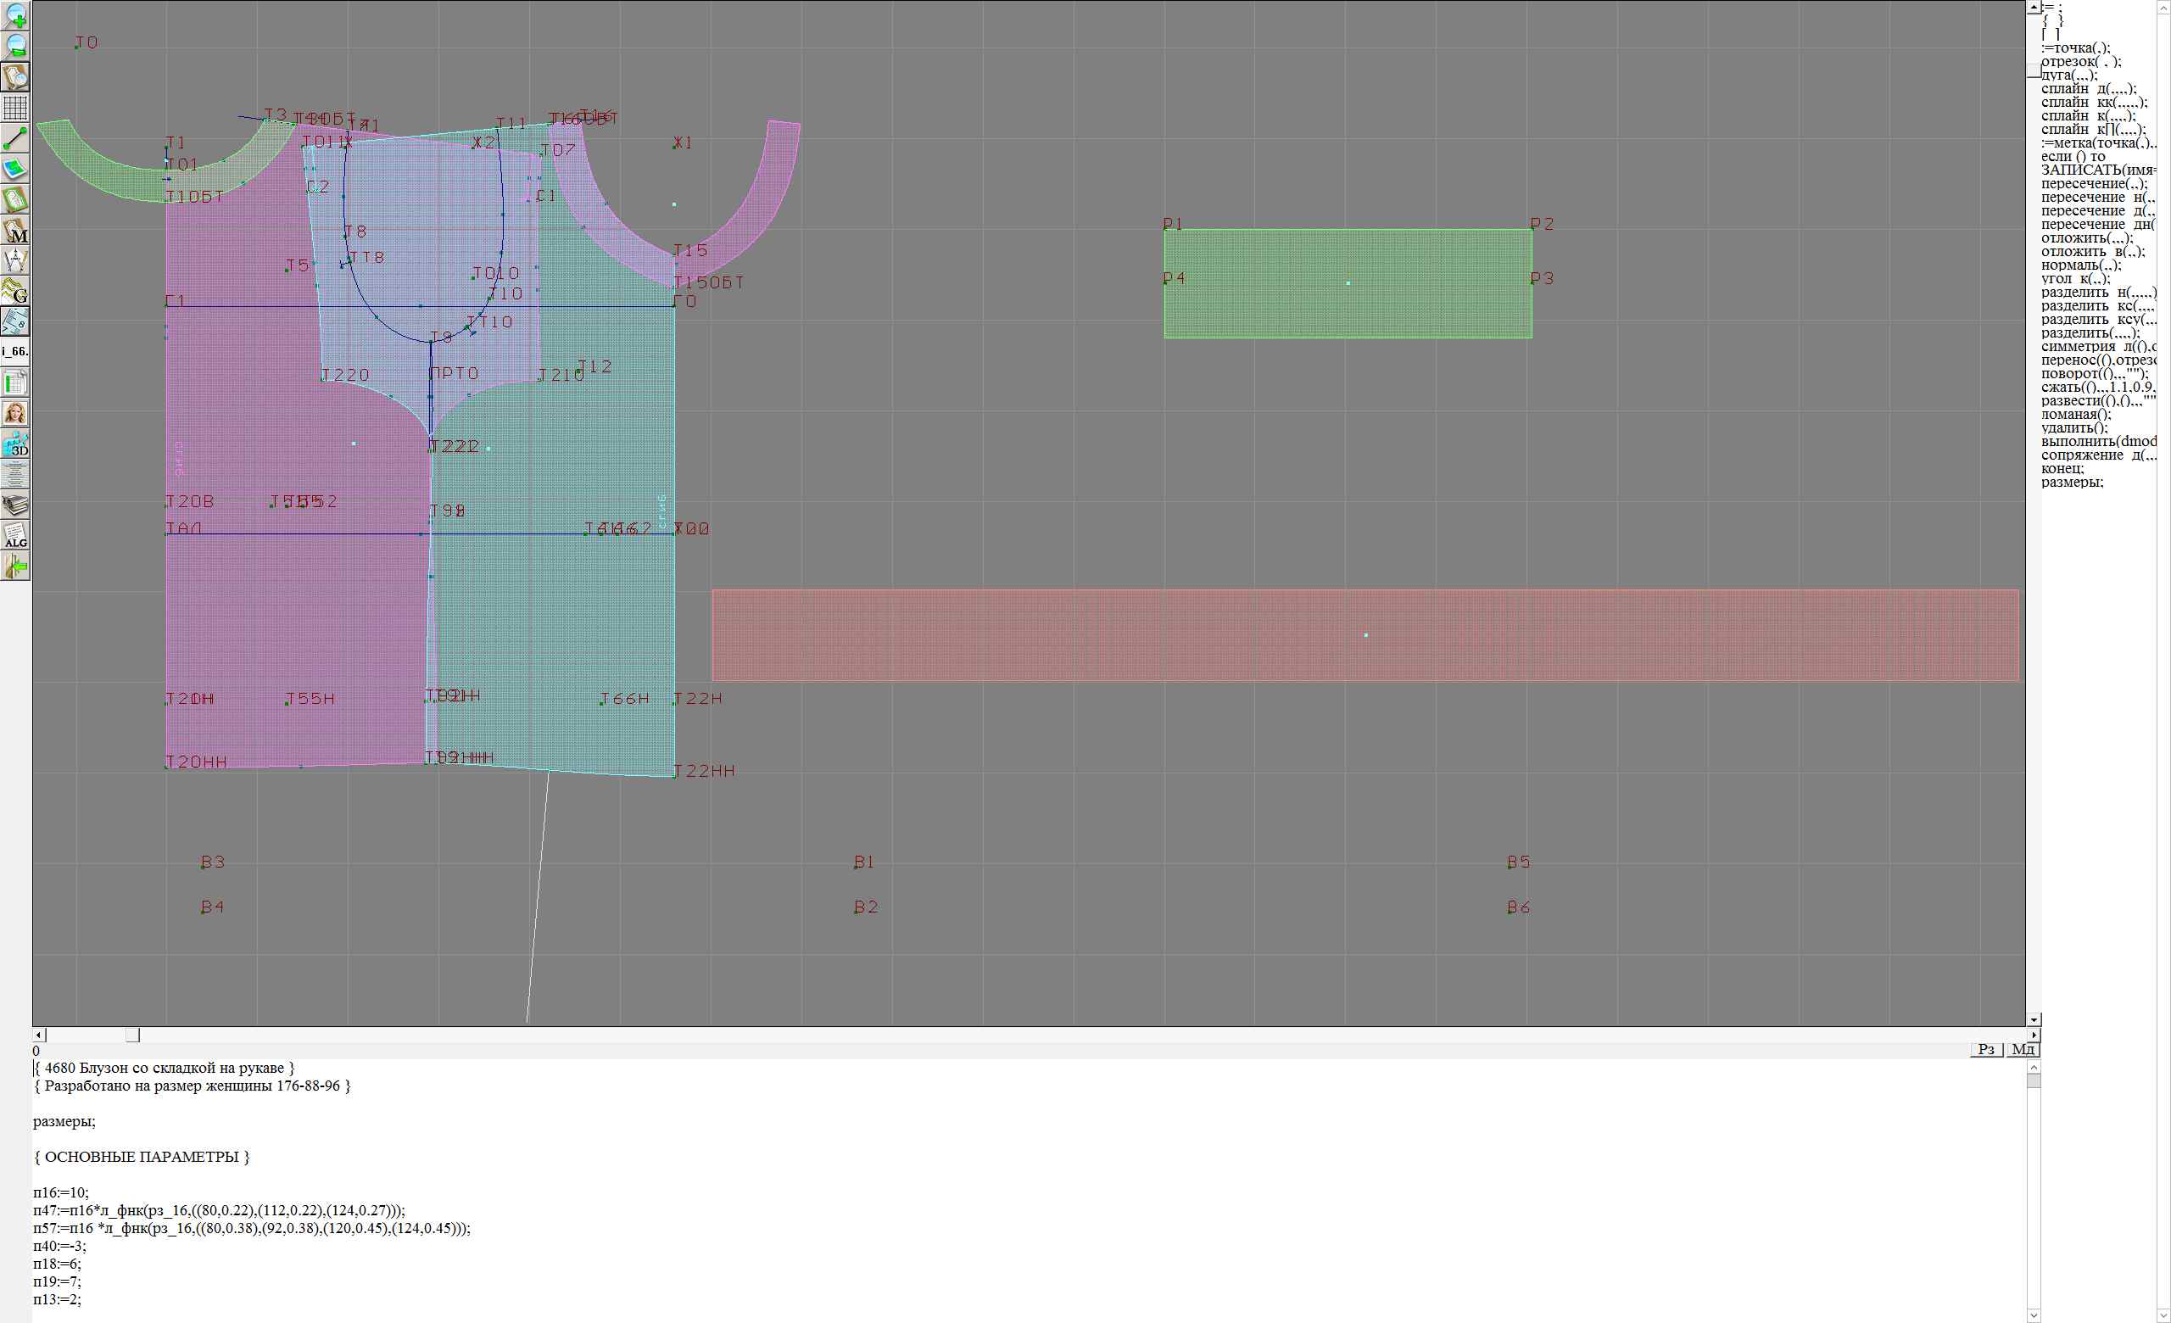Open the grading G icon

[x=16, y=291]
